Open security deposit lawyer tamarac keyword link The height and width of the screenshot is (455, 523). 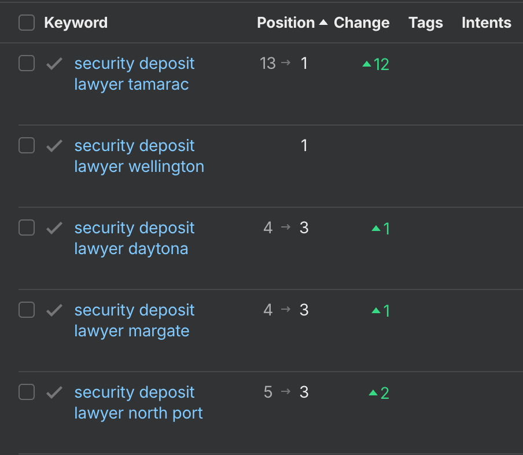pos(134,74)
